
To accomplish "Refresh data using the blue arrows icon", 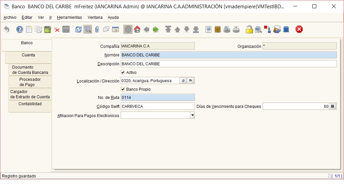I will [x=78, y=29].
